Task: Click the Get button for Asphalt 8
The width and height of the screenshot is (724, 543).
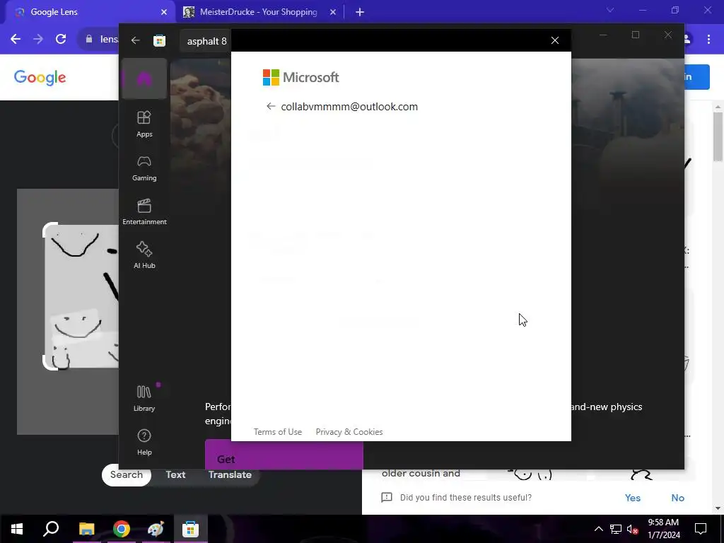Action: click(x=284, y=455)
